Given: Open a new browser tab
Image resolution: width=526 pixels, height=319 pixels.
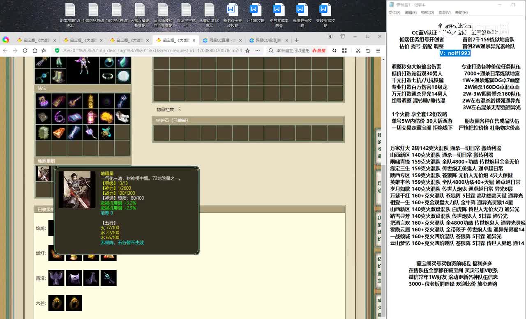Looking at the screenshot, I should tap(297, 40).
